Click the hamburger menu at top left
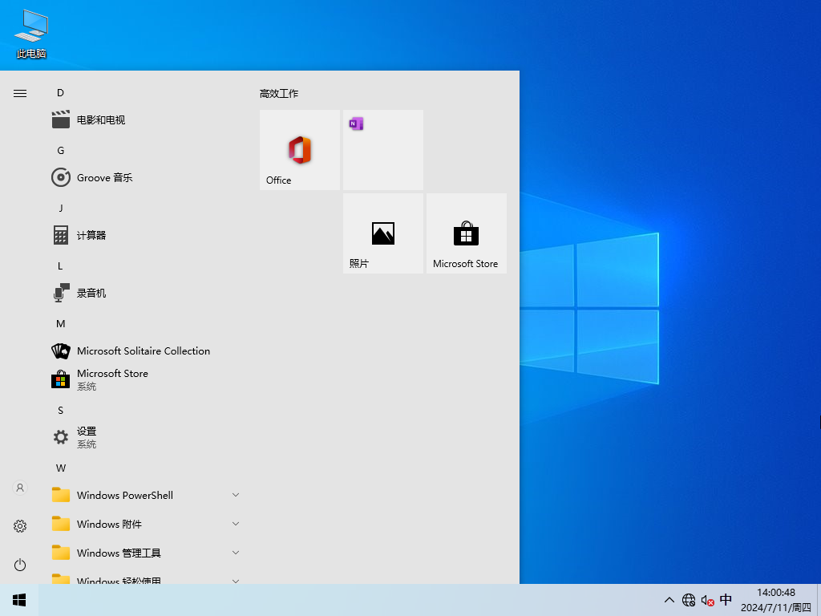 click(19, 93)
